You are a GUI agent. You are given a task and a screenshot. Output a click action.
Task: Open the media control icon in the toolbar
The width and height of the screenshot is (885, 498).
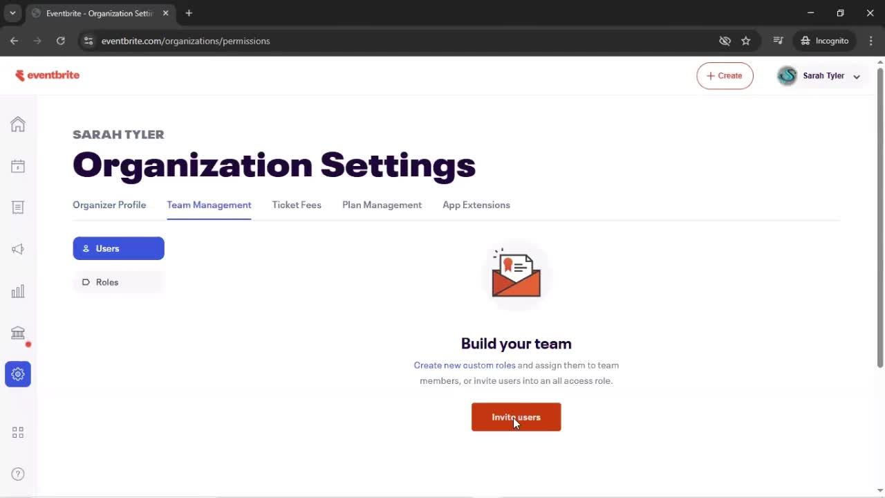[x=778, y=41]
